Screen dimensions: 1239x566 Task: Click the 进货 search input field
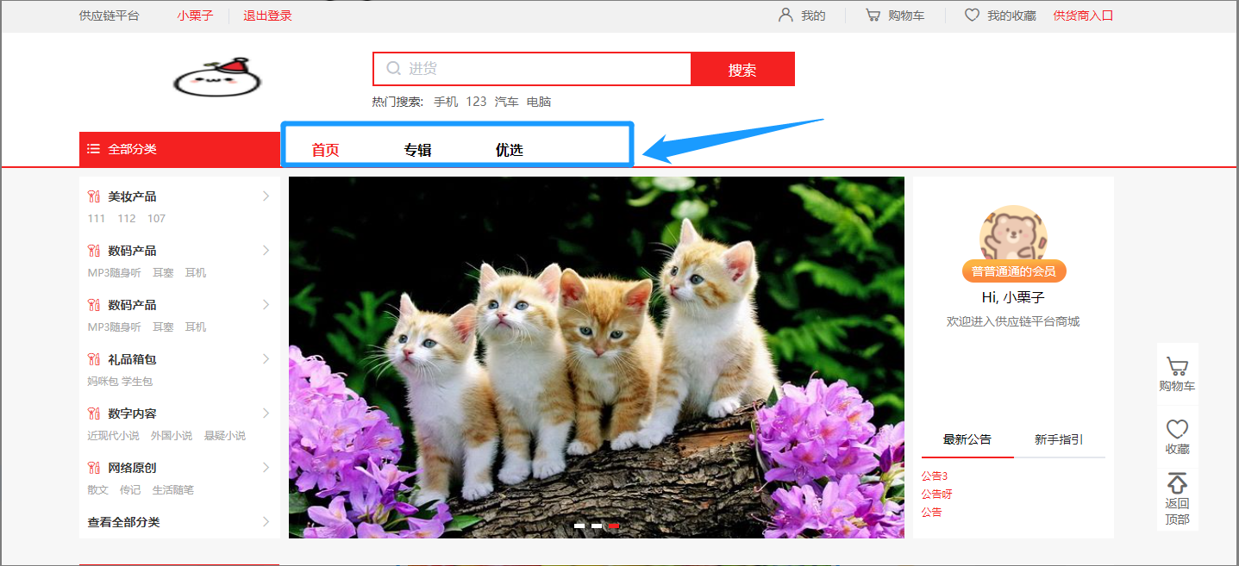click(543, 69)
